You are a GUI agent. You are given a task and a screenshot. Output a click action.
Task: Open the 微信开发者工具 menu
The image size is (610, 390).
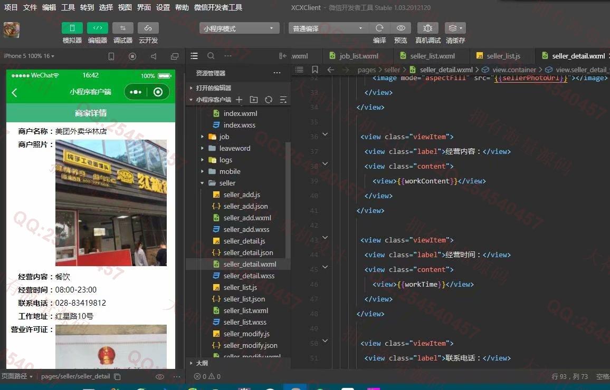(218, 7)
